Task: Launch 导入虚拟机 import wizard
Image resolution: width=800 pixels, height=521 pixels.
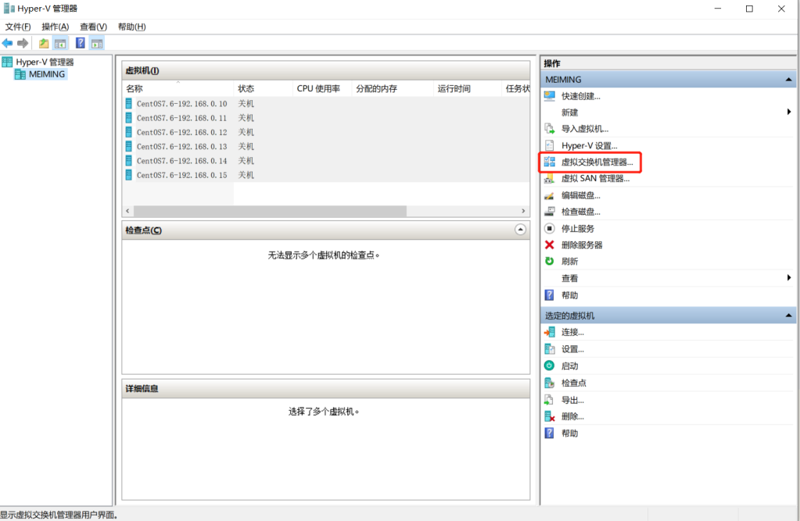Action: [585, 129]
